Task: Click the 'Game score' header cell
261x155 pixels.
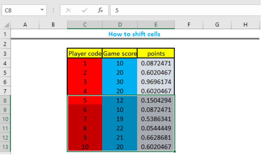Action: [120, 54]
